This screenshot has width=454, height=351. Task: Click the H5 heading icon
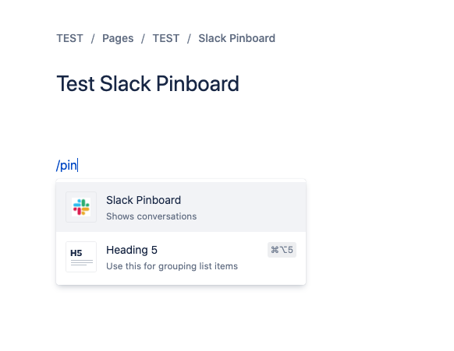point(81,257)
